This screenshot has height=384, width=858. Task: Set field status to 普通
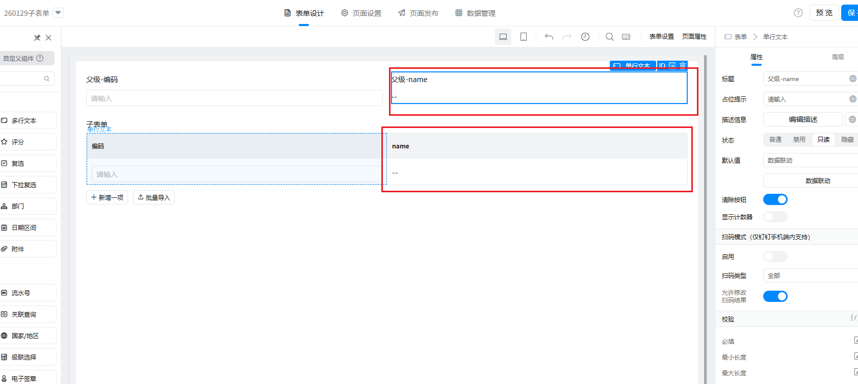pyautogui.click(x=775, y=140)
